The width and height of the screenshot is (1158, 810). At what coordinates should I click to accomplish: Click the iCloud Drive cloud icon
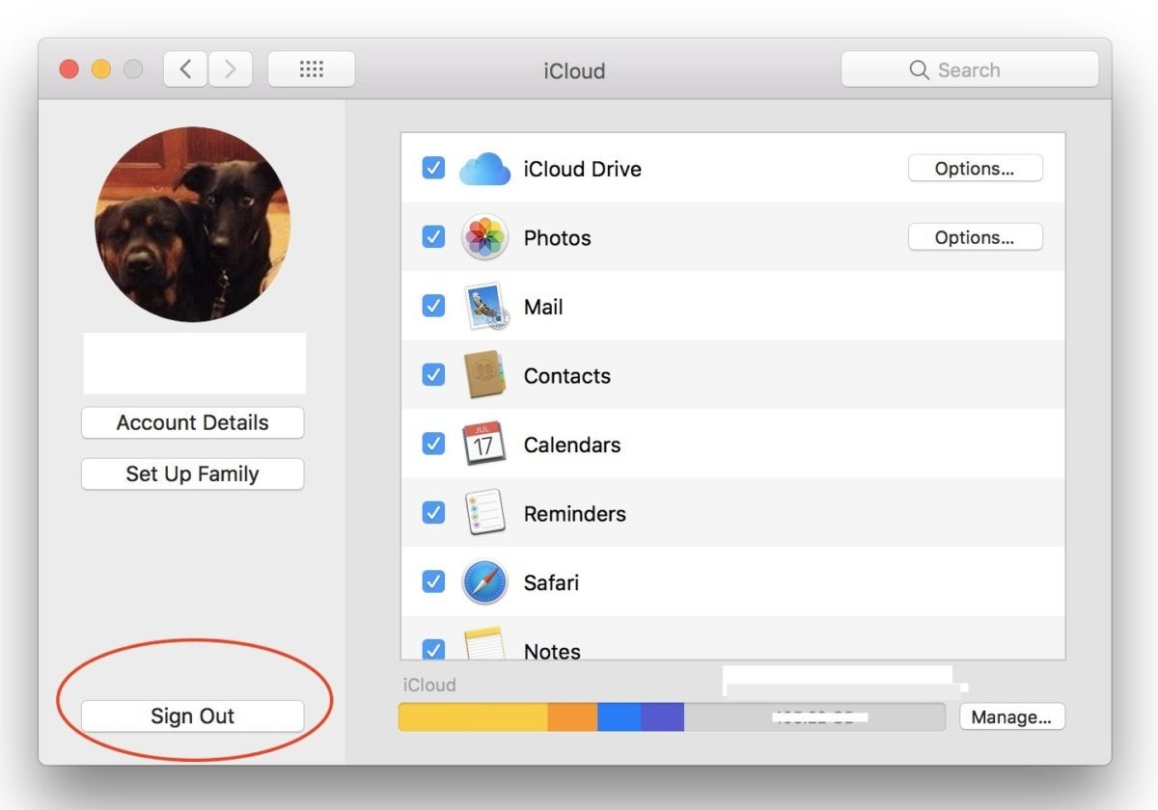pyautogui.click(x=484, y=169)
